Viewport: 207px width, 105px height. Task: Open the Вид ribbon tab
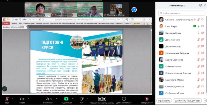click(20, 23)
